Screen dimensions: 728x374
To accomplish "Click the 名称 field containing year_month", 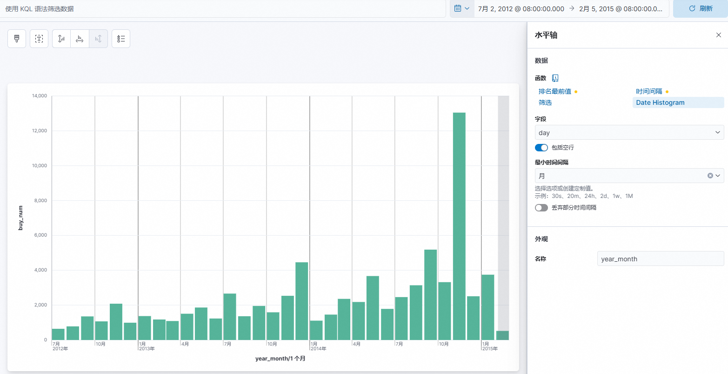I will [x=660, y=259].
